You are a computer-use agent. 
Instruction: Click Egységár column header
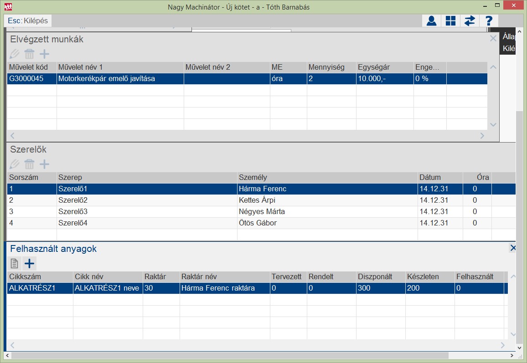pyautogui.click(x=385, y=67)
